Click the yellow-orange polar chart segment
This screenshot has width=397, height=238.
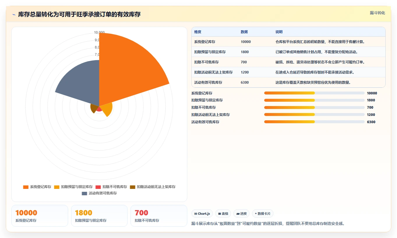coord(107,110)
